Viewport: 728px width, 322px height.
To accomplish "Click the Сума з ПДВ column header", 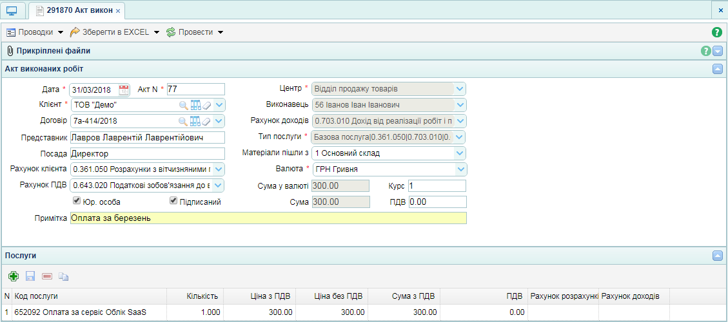I will [x=404, y=296].
